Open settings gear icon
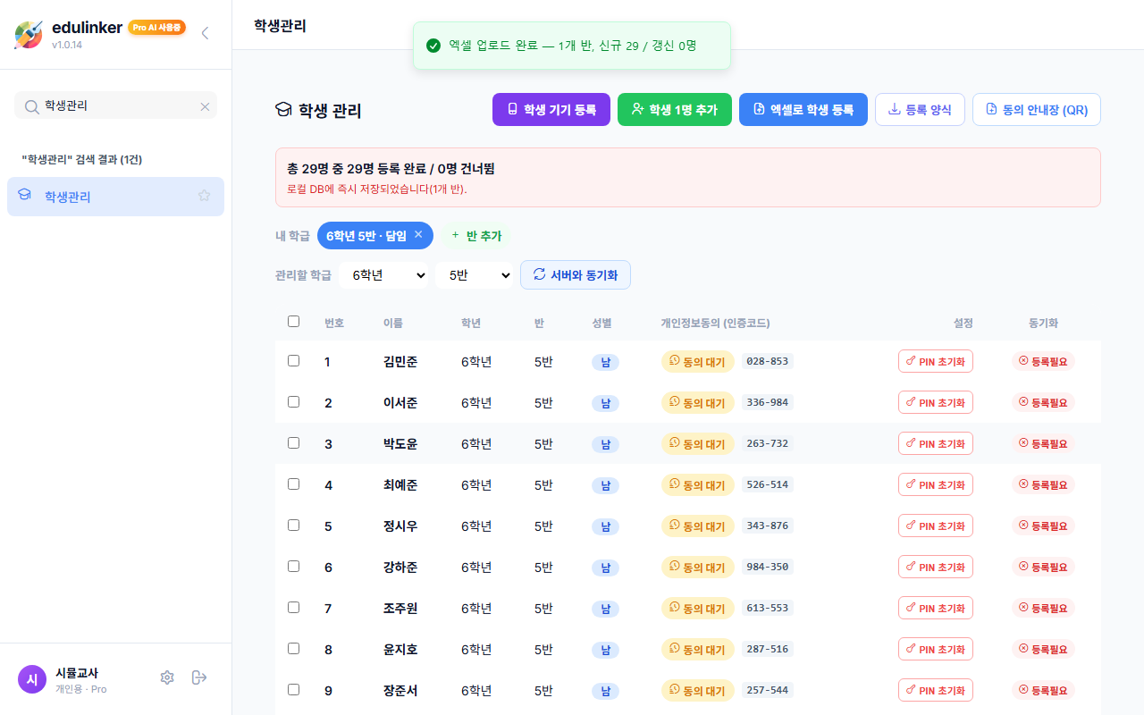The width and height of the screenshot is (1144, 715). pos(167,677)
